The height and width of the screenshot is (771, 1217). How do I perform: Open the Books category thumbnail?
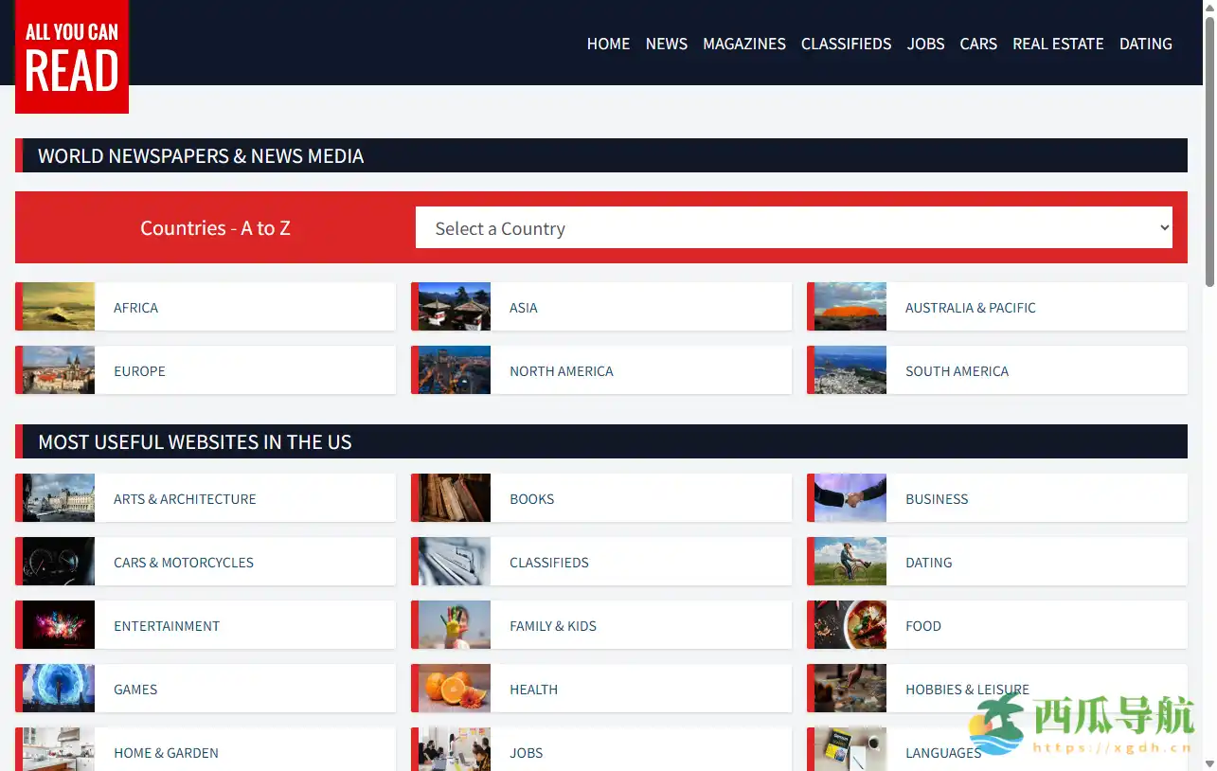[x=455, y=498]
